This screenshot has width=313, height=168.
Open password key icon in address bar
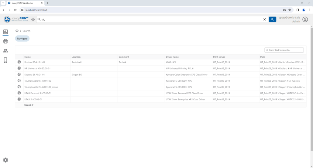tap(284, 10)
